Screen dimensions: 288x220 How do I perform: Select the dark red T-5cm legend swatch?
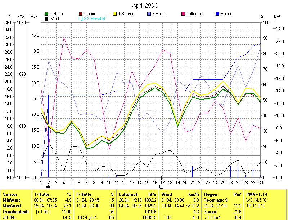click(x=81, y=14)
